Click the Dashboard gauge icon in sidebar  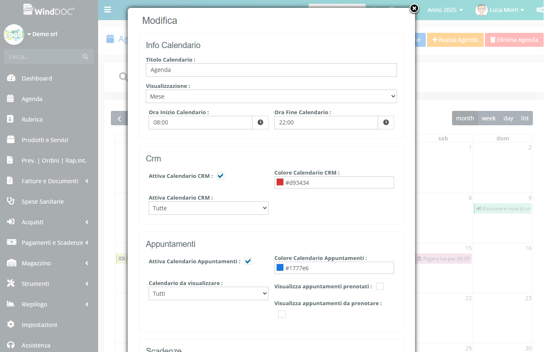coord(11,78)
